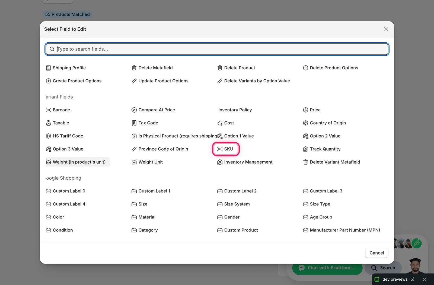Pick the Gender field
The height and width of the screenshot is (285, 434).
[228, 217]
